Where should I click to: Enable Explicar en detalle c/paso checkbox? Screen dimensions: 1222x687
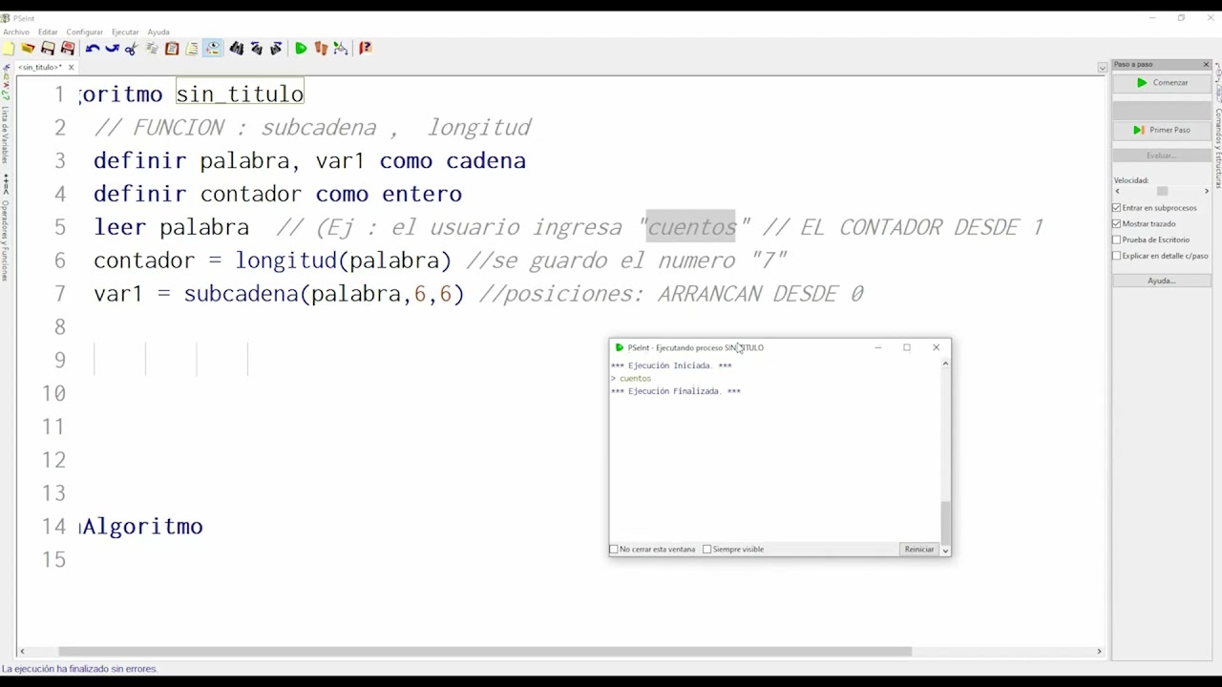click(1117, 257)
